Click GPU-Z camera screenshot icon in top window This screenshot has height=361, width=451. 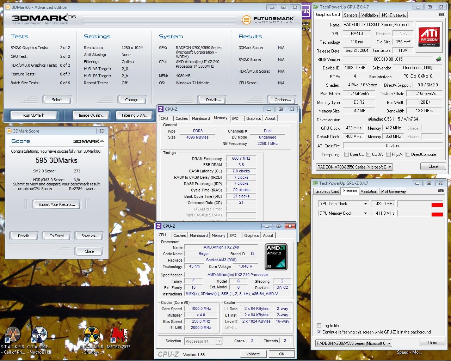(441, 14)
